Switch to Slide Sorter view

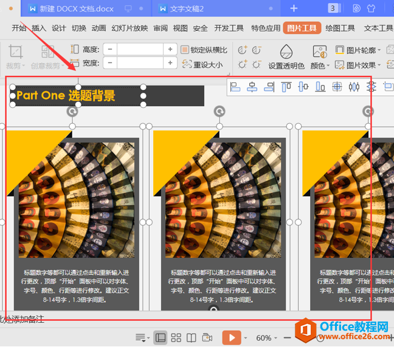coord(176,338)
